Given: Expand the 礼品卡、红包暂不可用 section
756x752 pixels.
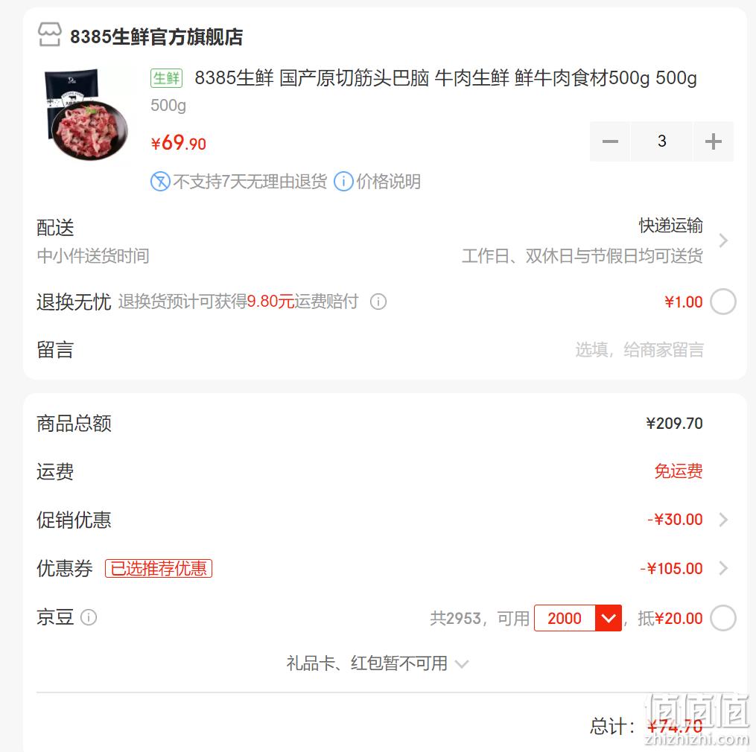Looking at the screenshot, I should (x=377, y=664).
